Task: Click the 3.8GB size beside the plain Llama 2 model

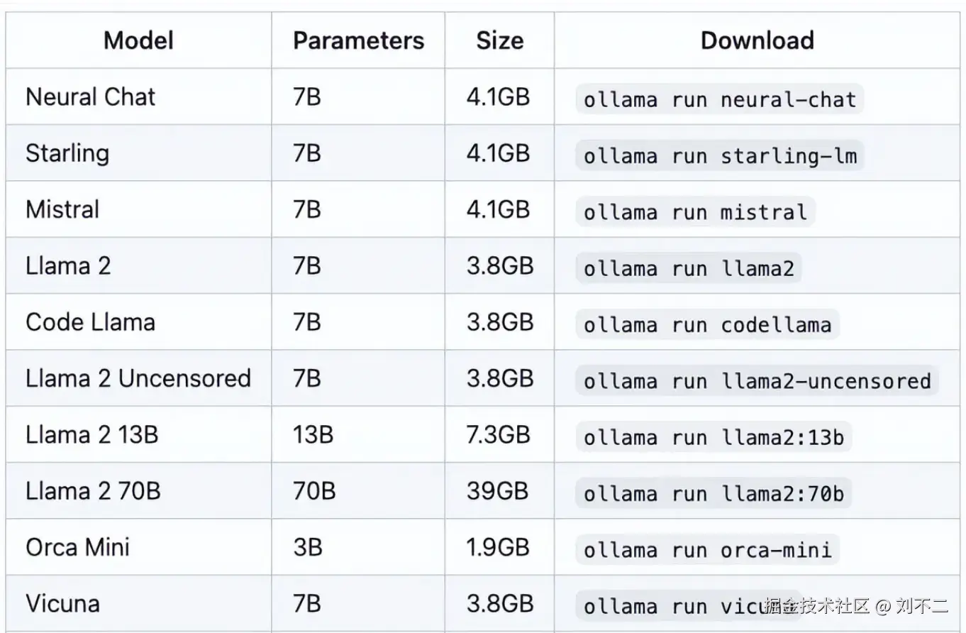Action: pos(499,266)
